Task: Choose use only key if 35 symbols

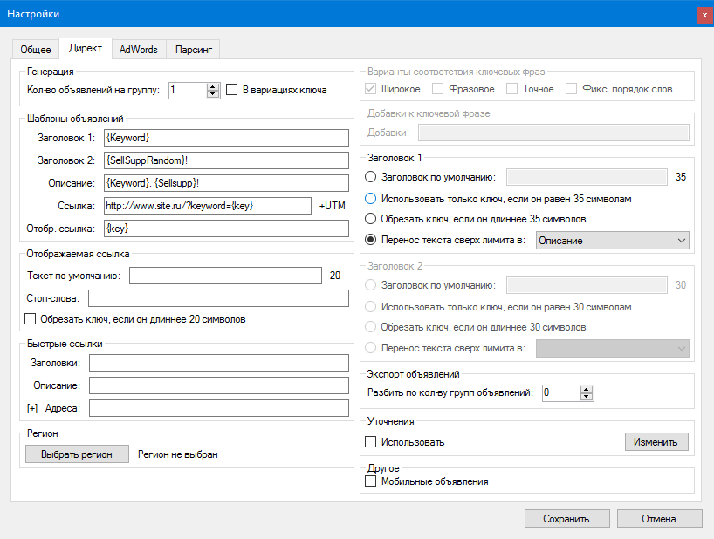Action: pyautogui.click(x=371, y=198)
